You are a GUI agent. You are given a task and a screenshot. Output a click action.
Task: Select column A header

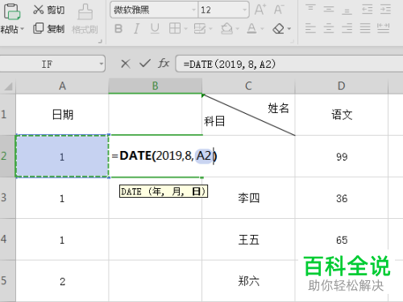(x=62, y=86)
